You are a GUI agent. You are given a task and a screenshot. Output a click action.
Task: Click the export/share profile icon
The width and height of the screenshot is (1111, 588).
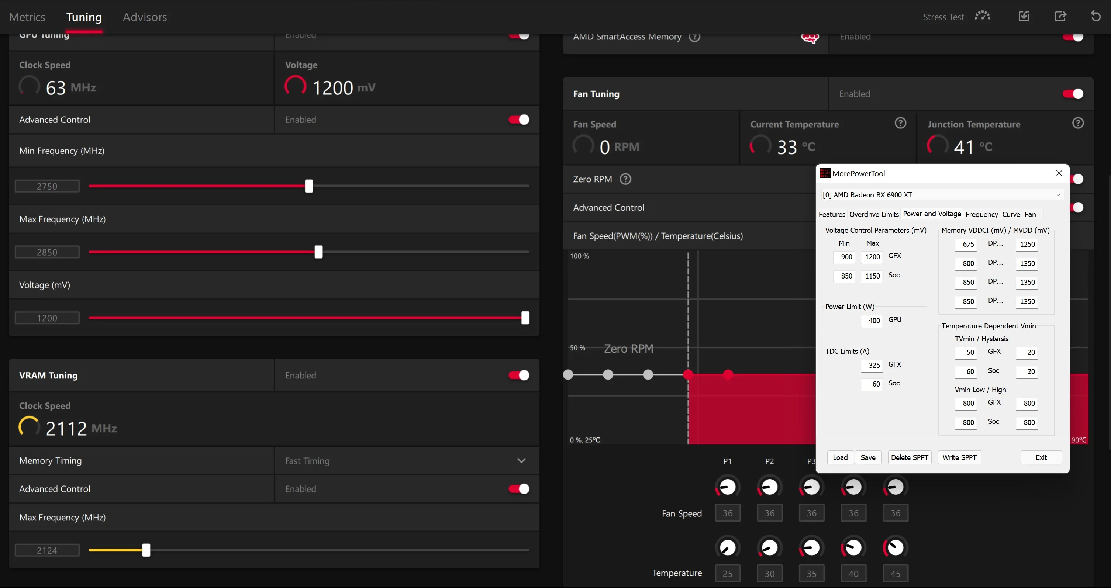[1060, 16]
